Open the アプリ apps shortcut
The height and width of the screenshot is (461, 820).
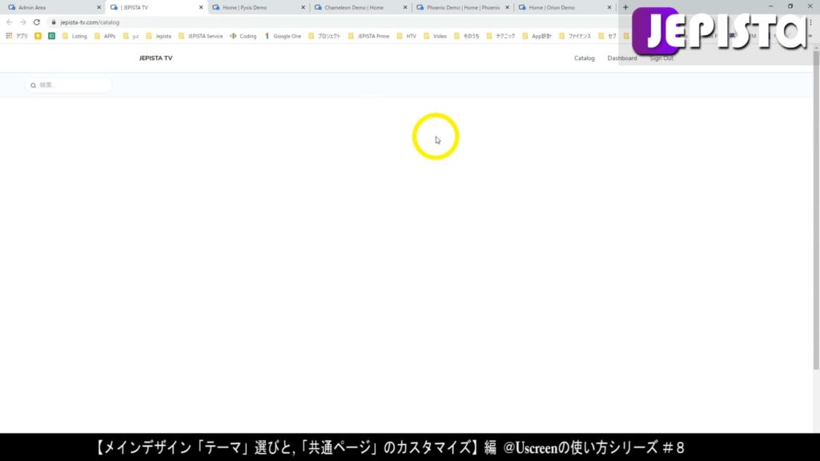click(x=17, y=36)
